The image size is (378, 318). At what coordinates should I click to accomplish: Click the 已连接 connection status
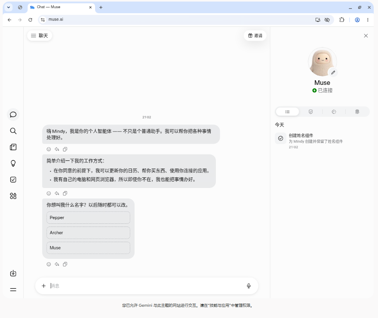pos(322,91)
